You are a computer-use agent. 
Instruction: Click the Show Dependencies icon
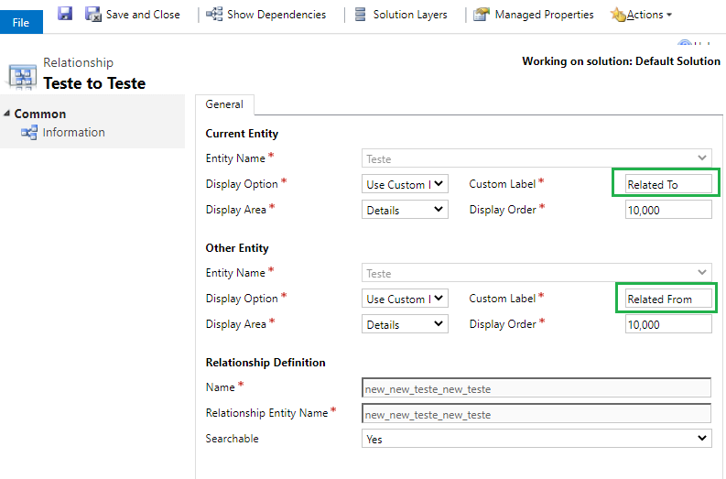click(214, 15)
